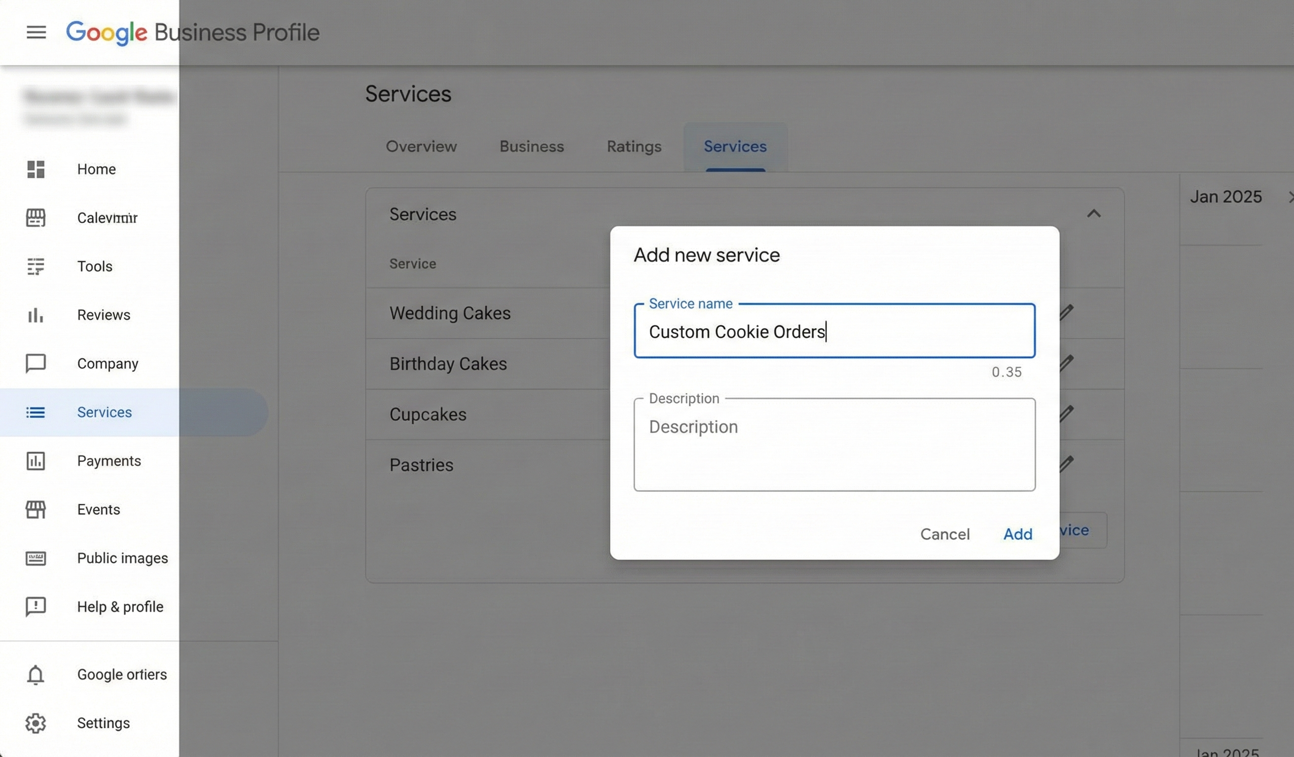Click the Service name input field
Image resolution: width=1294 pixels, height=757 pixels.
click(834, 332)
